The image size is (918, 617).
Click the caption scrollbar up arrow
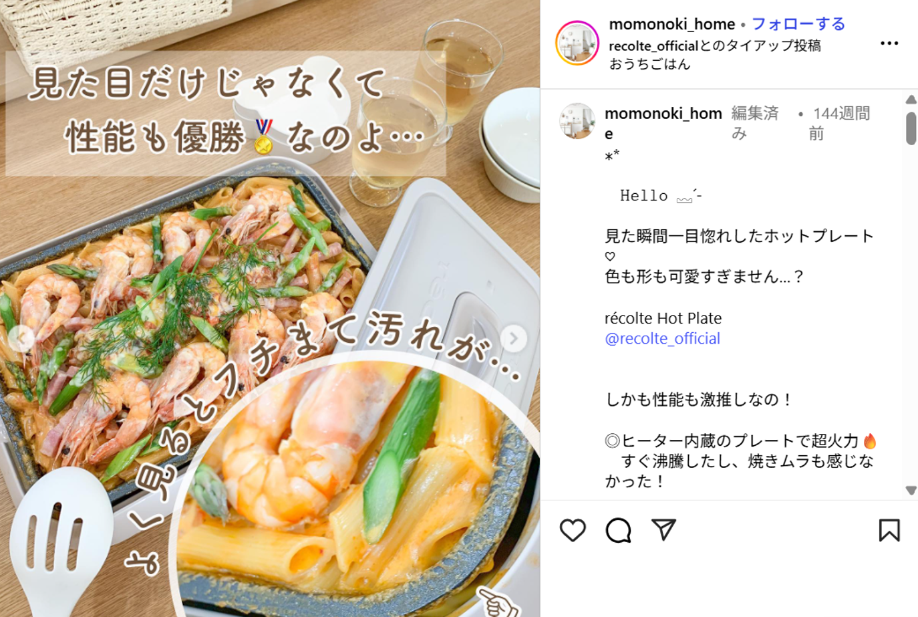911,100
